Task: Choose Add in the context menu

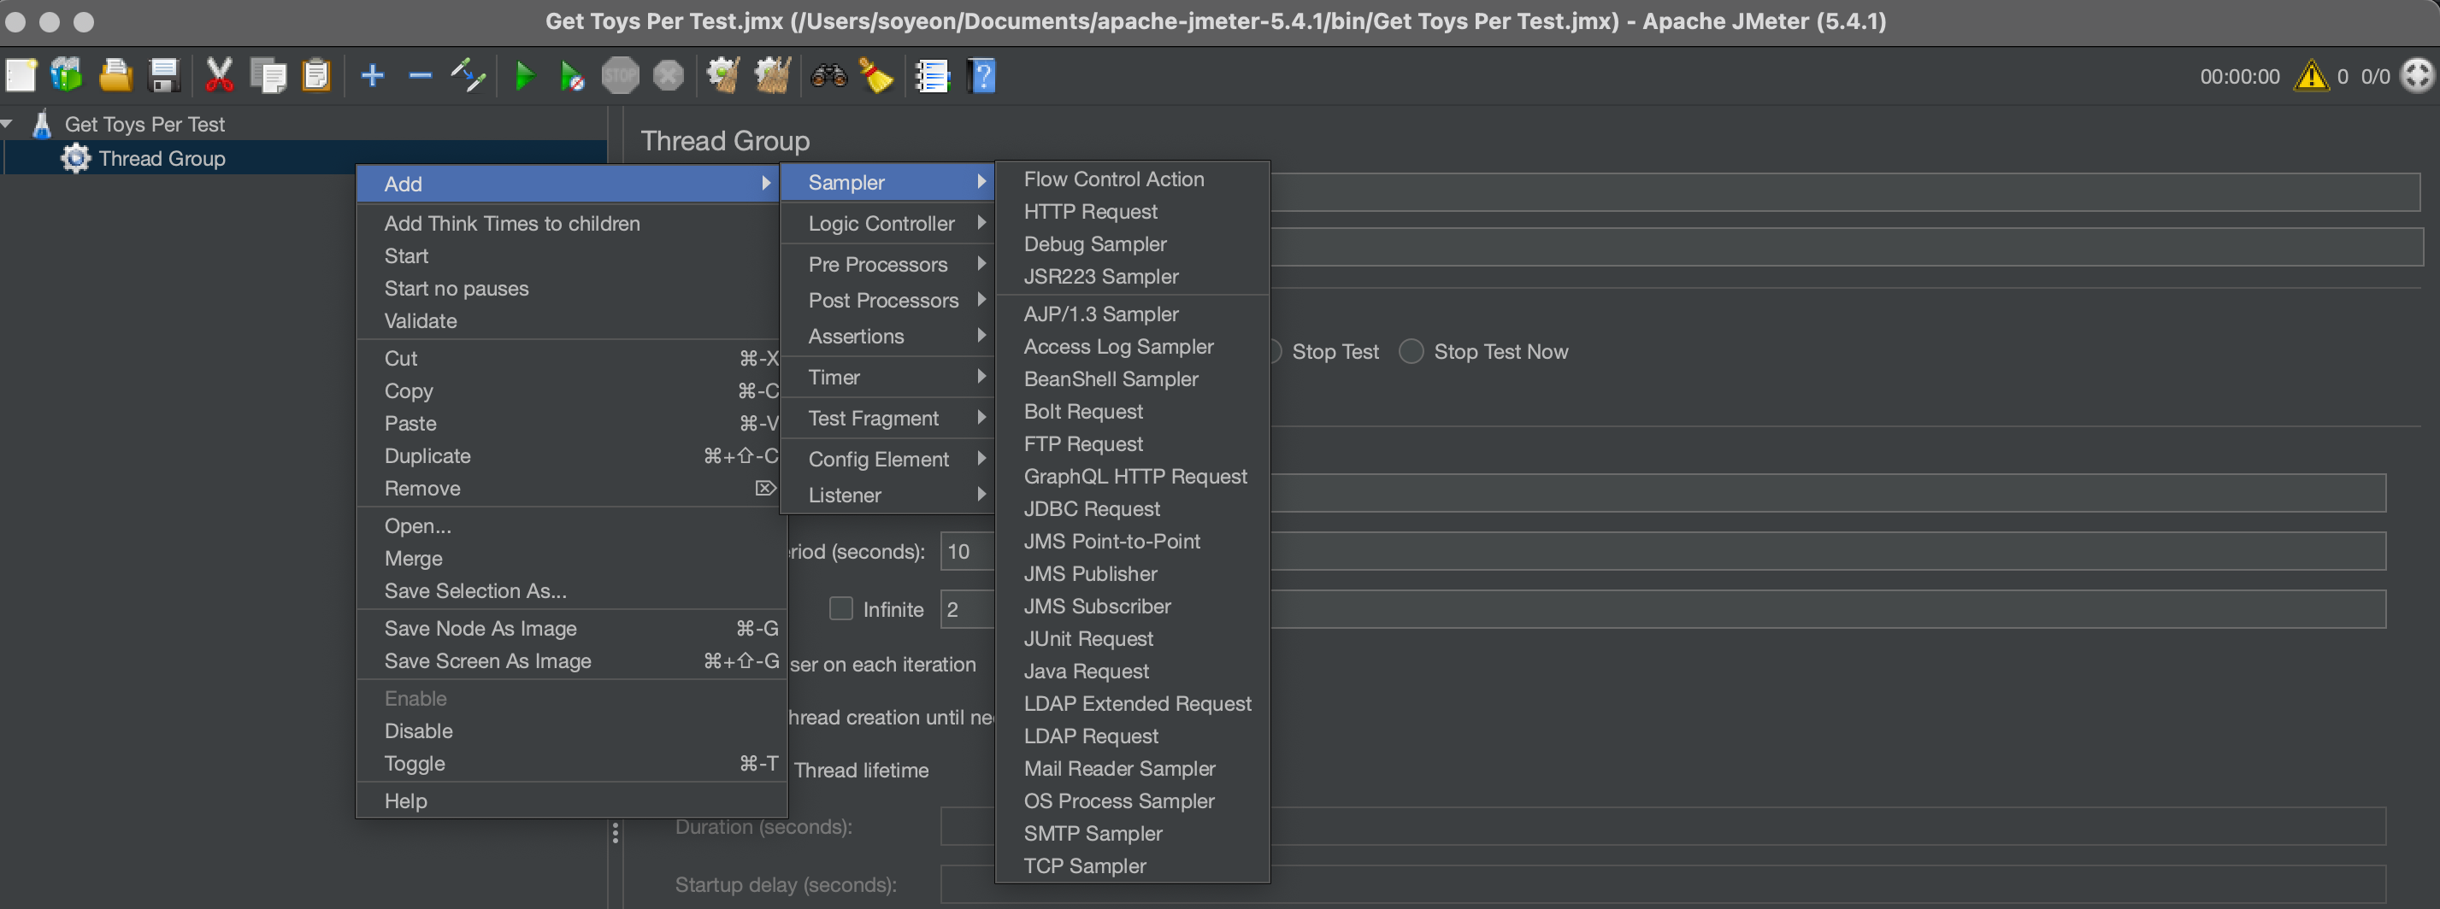Action: tap(569, 184)
